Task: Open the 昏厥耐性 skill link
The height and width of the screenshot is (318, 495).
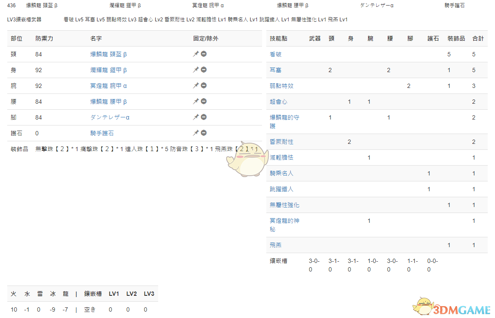Action: pos(282,142)
